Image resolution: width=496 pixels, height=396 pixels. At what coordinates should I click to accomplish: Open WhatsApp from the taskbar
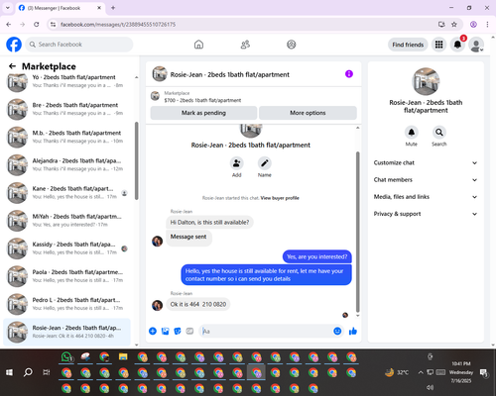67,357
